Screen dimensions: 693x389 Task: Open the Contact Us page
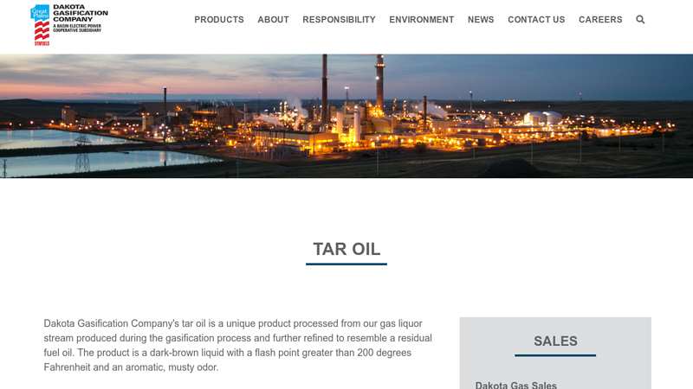[536, 20]
